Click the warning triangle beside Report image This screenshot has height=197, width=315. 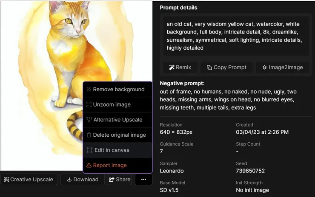[x=89, y=166]
